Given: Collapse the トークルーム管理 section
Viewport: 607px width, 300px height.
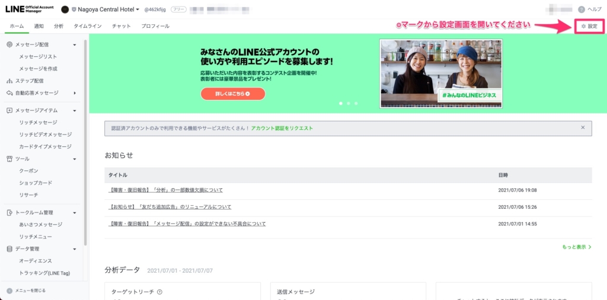Looking at the screenshot, I should pyautogui.click(x=75, y=213).
